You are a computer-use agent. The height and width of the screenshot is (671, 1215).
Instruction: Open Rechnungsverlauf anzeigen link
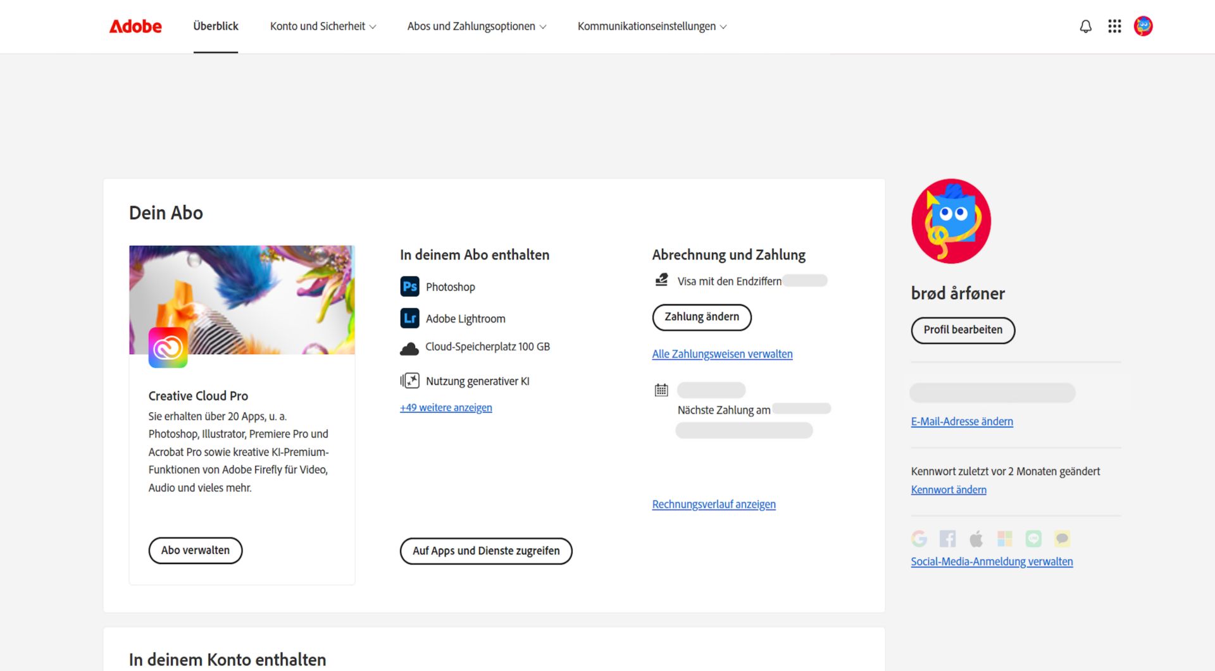714,504
